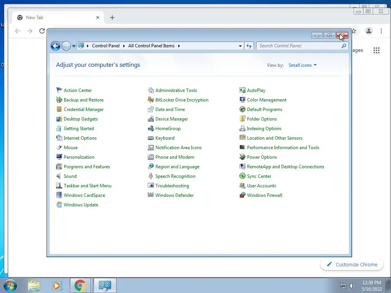Click the Speech Recognition microphone icon
Viewport: 391px width, 293px height.
coord(150,176)
